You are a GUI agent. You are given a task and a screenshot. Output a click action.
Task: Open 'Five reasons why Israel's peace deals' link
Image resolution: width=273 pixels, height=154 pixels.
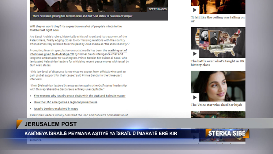click(x=80, y=96)
